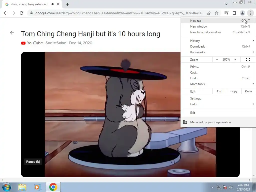This screenshot has width=256, height=192.
Task: Bookmark this page with the star icon
Action: click(216, 13)
